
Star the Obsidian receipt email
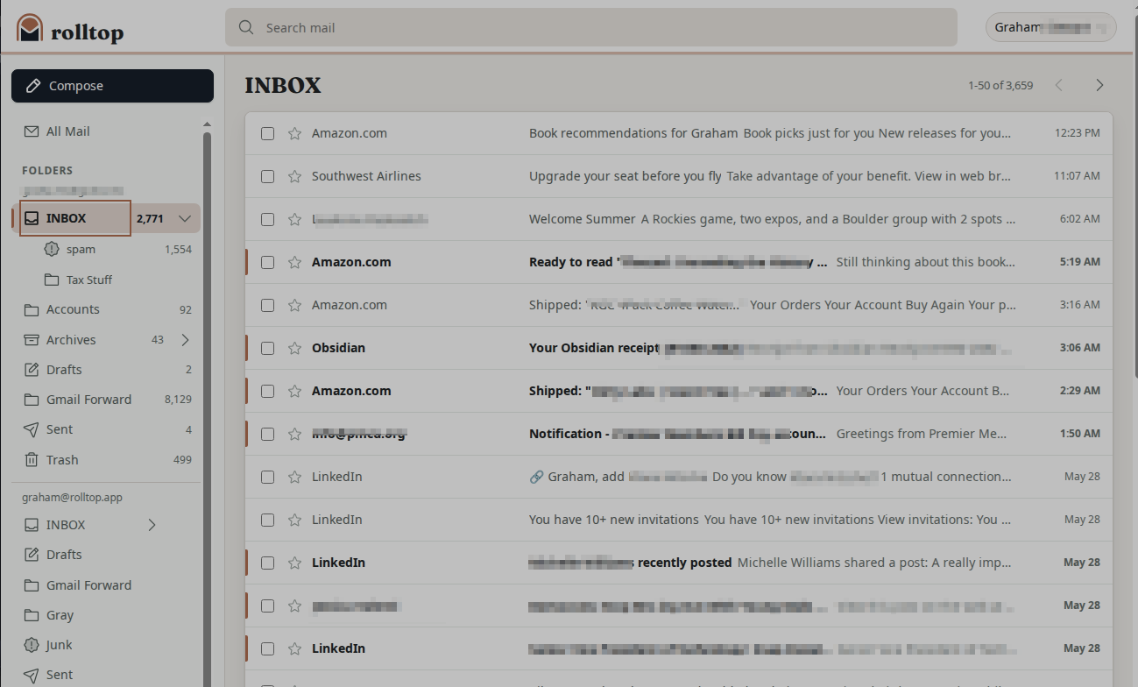coord(294,348)
